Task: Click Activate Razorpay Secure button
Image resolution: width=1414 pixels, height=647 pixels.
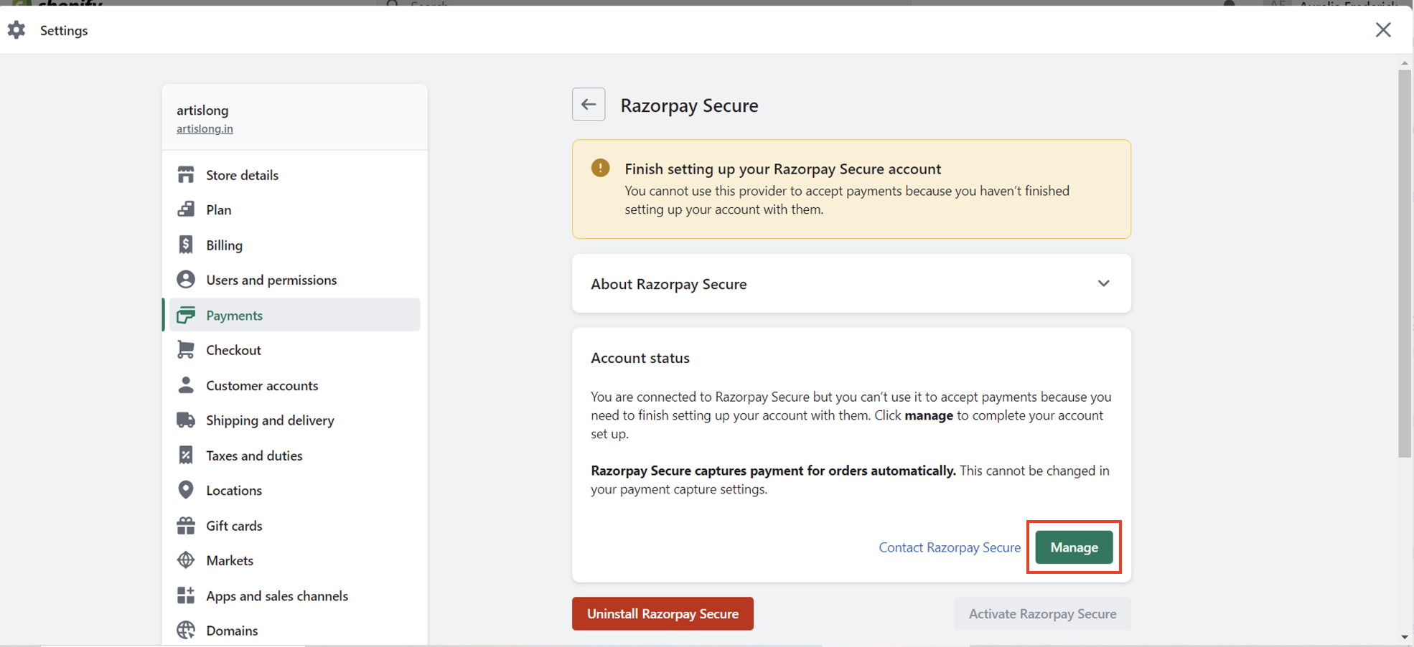Action: click(x=1042, y=613)
